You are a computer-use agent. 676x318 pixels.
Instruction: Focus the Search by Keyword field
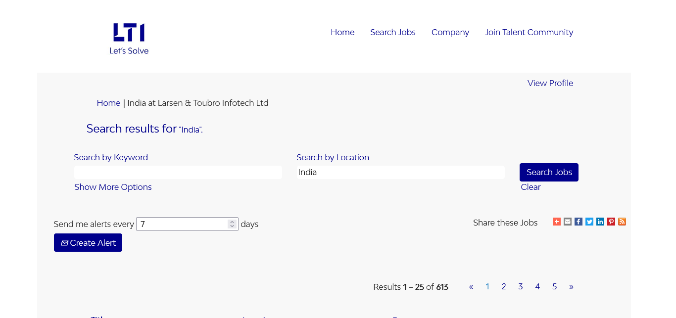click(x=178, y=172)
